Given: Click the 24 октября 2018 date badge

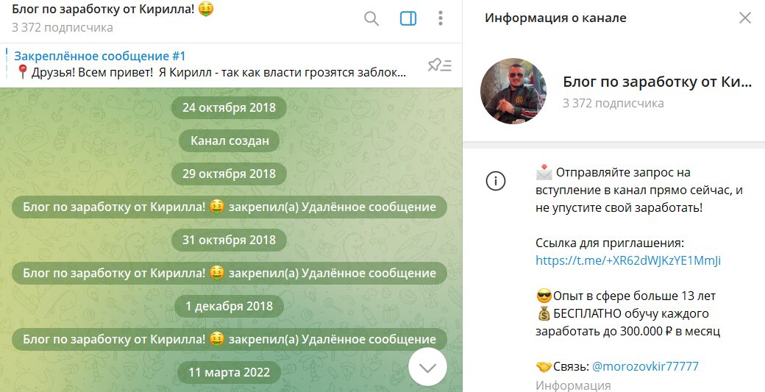Looking at the screenshot, I should (229, 107).
